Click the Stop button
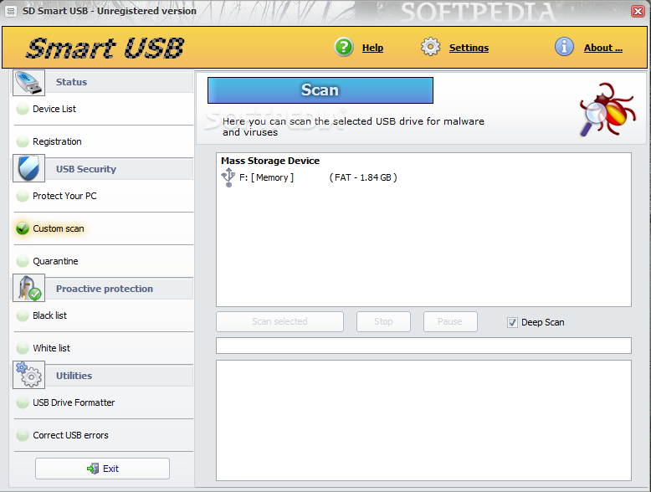This screenshot has width=651, height=492. click(x=383, y=322)
